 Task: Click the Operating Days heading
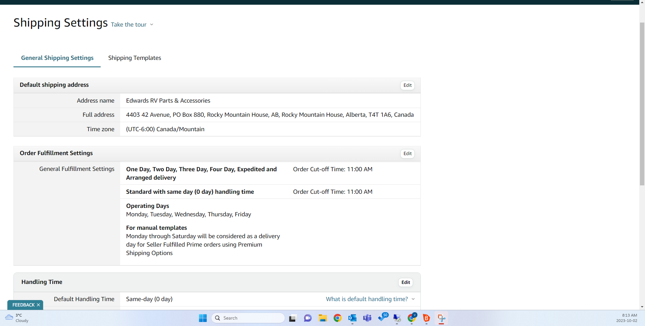coord(147,206)
